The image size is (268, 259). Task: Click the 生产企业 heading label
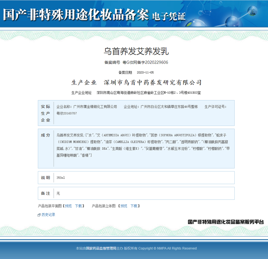(x=84, y=83)
